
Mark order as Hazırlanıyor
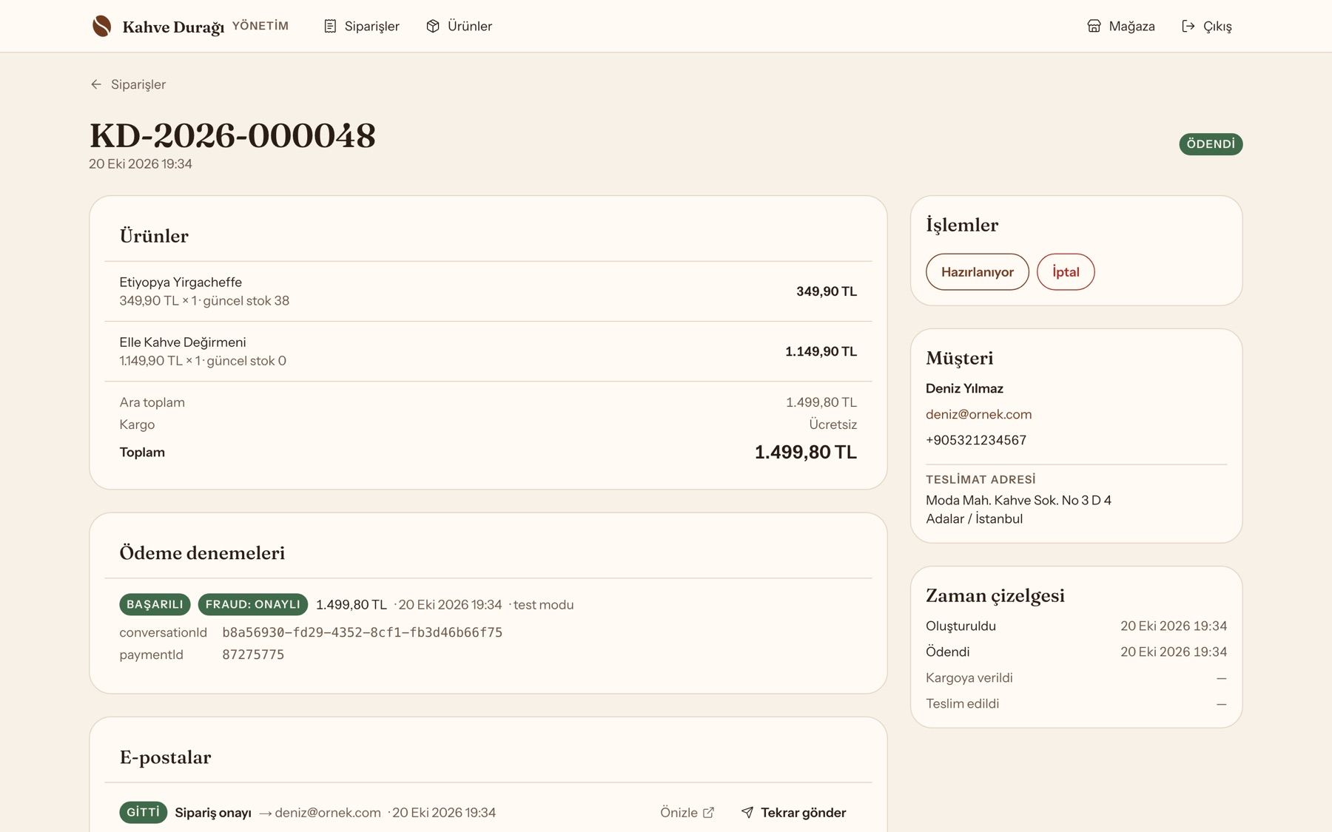coord(977,272)
